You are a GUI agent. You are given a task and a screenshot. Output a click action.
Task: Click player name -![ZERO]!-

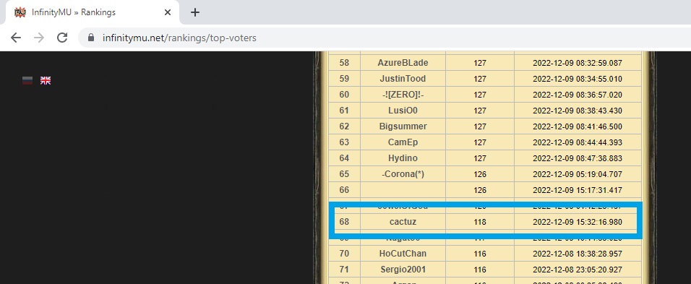[x=403, y=95]
